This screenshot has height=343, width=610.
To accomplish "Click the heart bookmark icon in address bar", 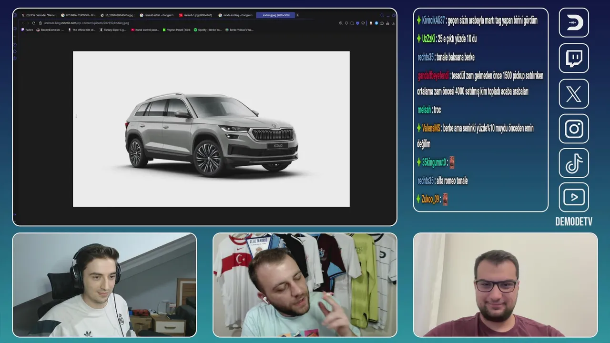I will pyautogui.click(x=363, y=23).
